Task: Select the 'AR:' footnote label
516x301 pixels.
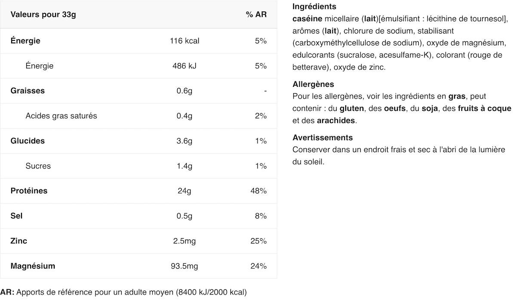Action: coord(7,292)
